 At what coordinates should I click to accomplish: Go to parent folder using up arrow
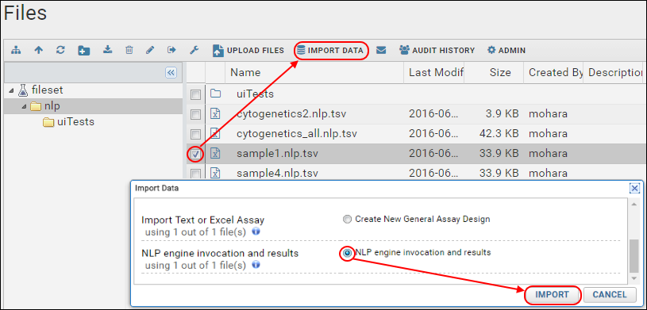click(x=38, y=50)
